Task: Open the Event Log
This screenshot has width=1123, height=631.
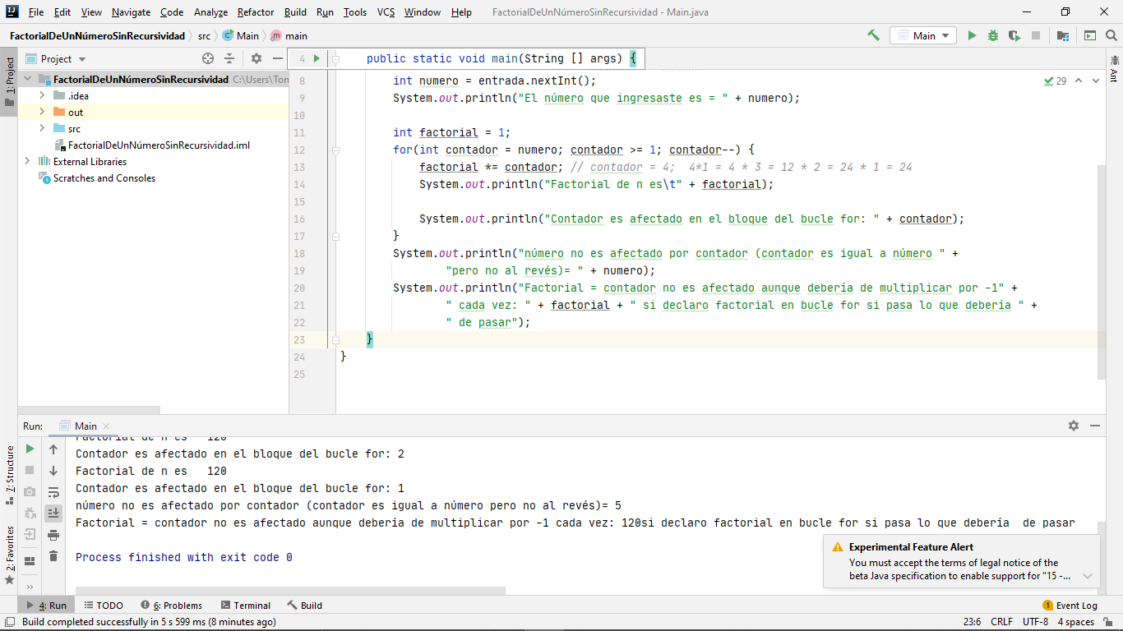Action: tap(1070, 606)
